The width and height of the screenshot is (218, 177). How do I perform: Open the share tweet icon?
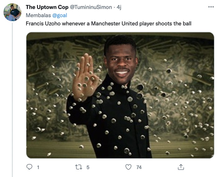pyautogui.click(x=181, y=167)
